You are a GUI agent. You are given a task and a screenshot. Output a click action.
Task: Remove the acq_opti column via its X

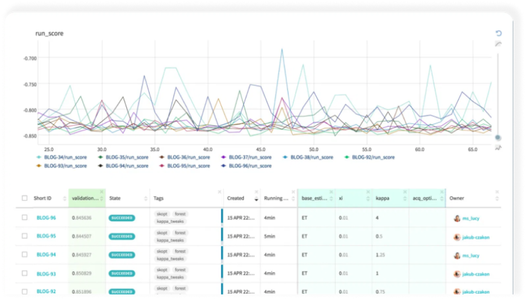point(441,192)
